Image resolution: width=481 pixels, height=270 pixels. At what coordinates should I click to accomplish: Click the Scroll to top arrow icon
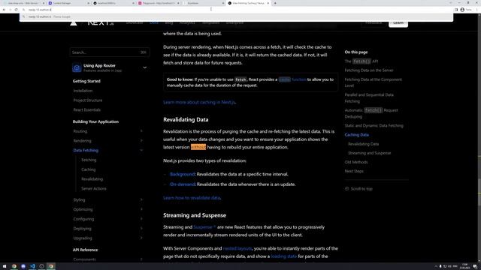coord(346,189)
